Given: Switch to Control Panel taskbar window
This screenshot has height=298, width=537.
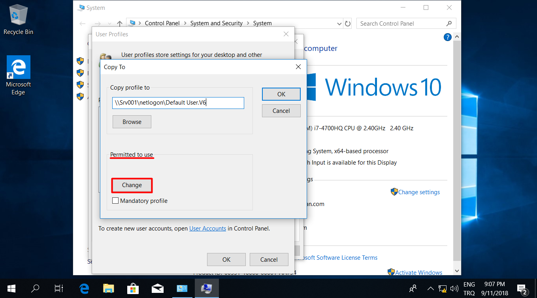Looking at the screenshot, I should (182, 289).
